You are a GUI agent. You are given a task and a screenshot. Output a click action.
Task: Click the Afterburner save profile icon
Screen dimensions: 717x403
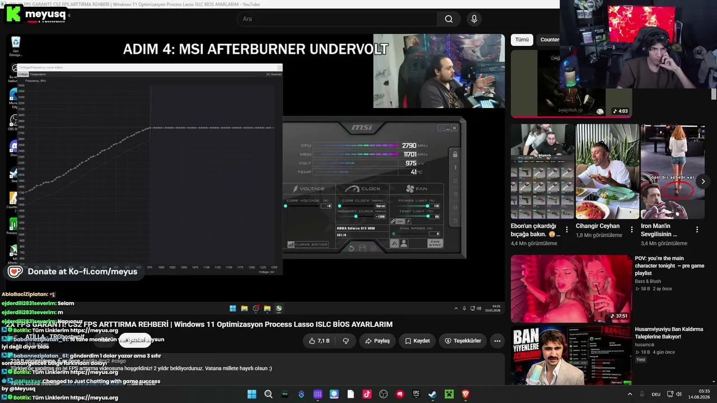(362, 247)
